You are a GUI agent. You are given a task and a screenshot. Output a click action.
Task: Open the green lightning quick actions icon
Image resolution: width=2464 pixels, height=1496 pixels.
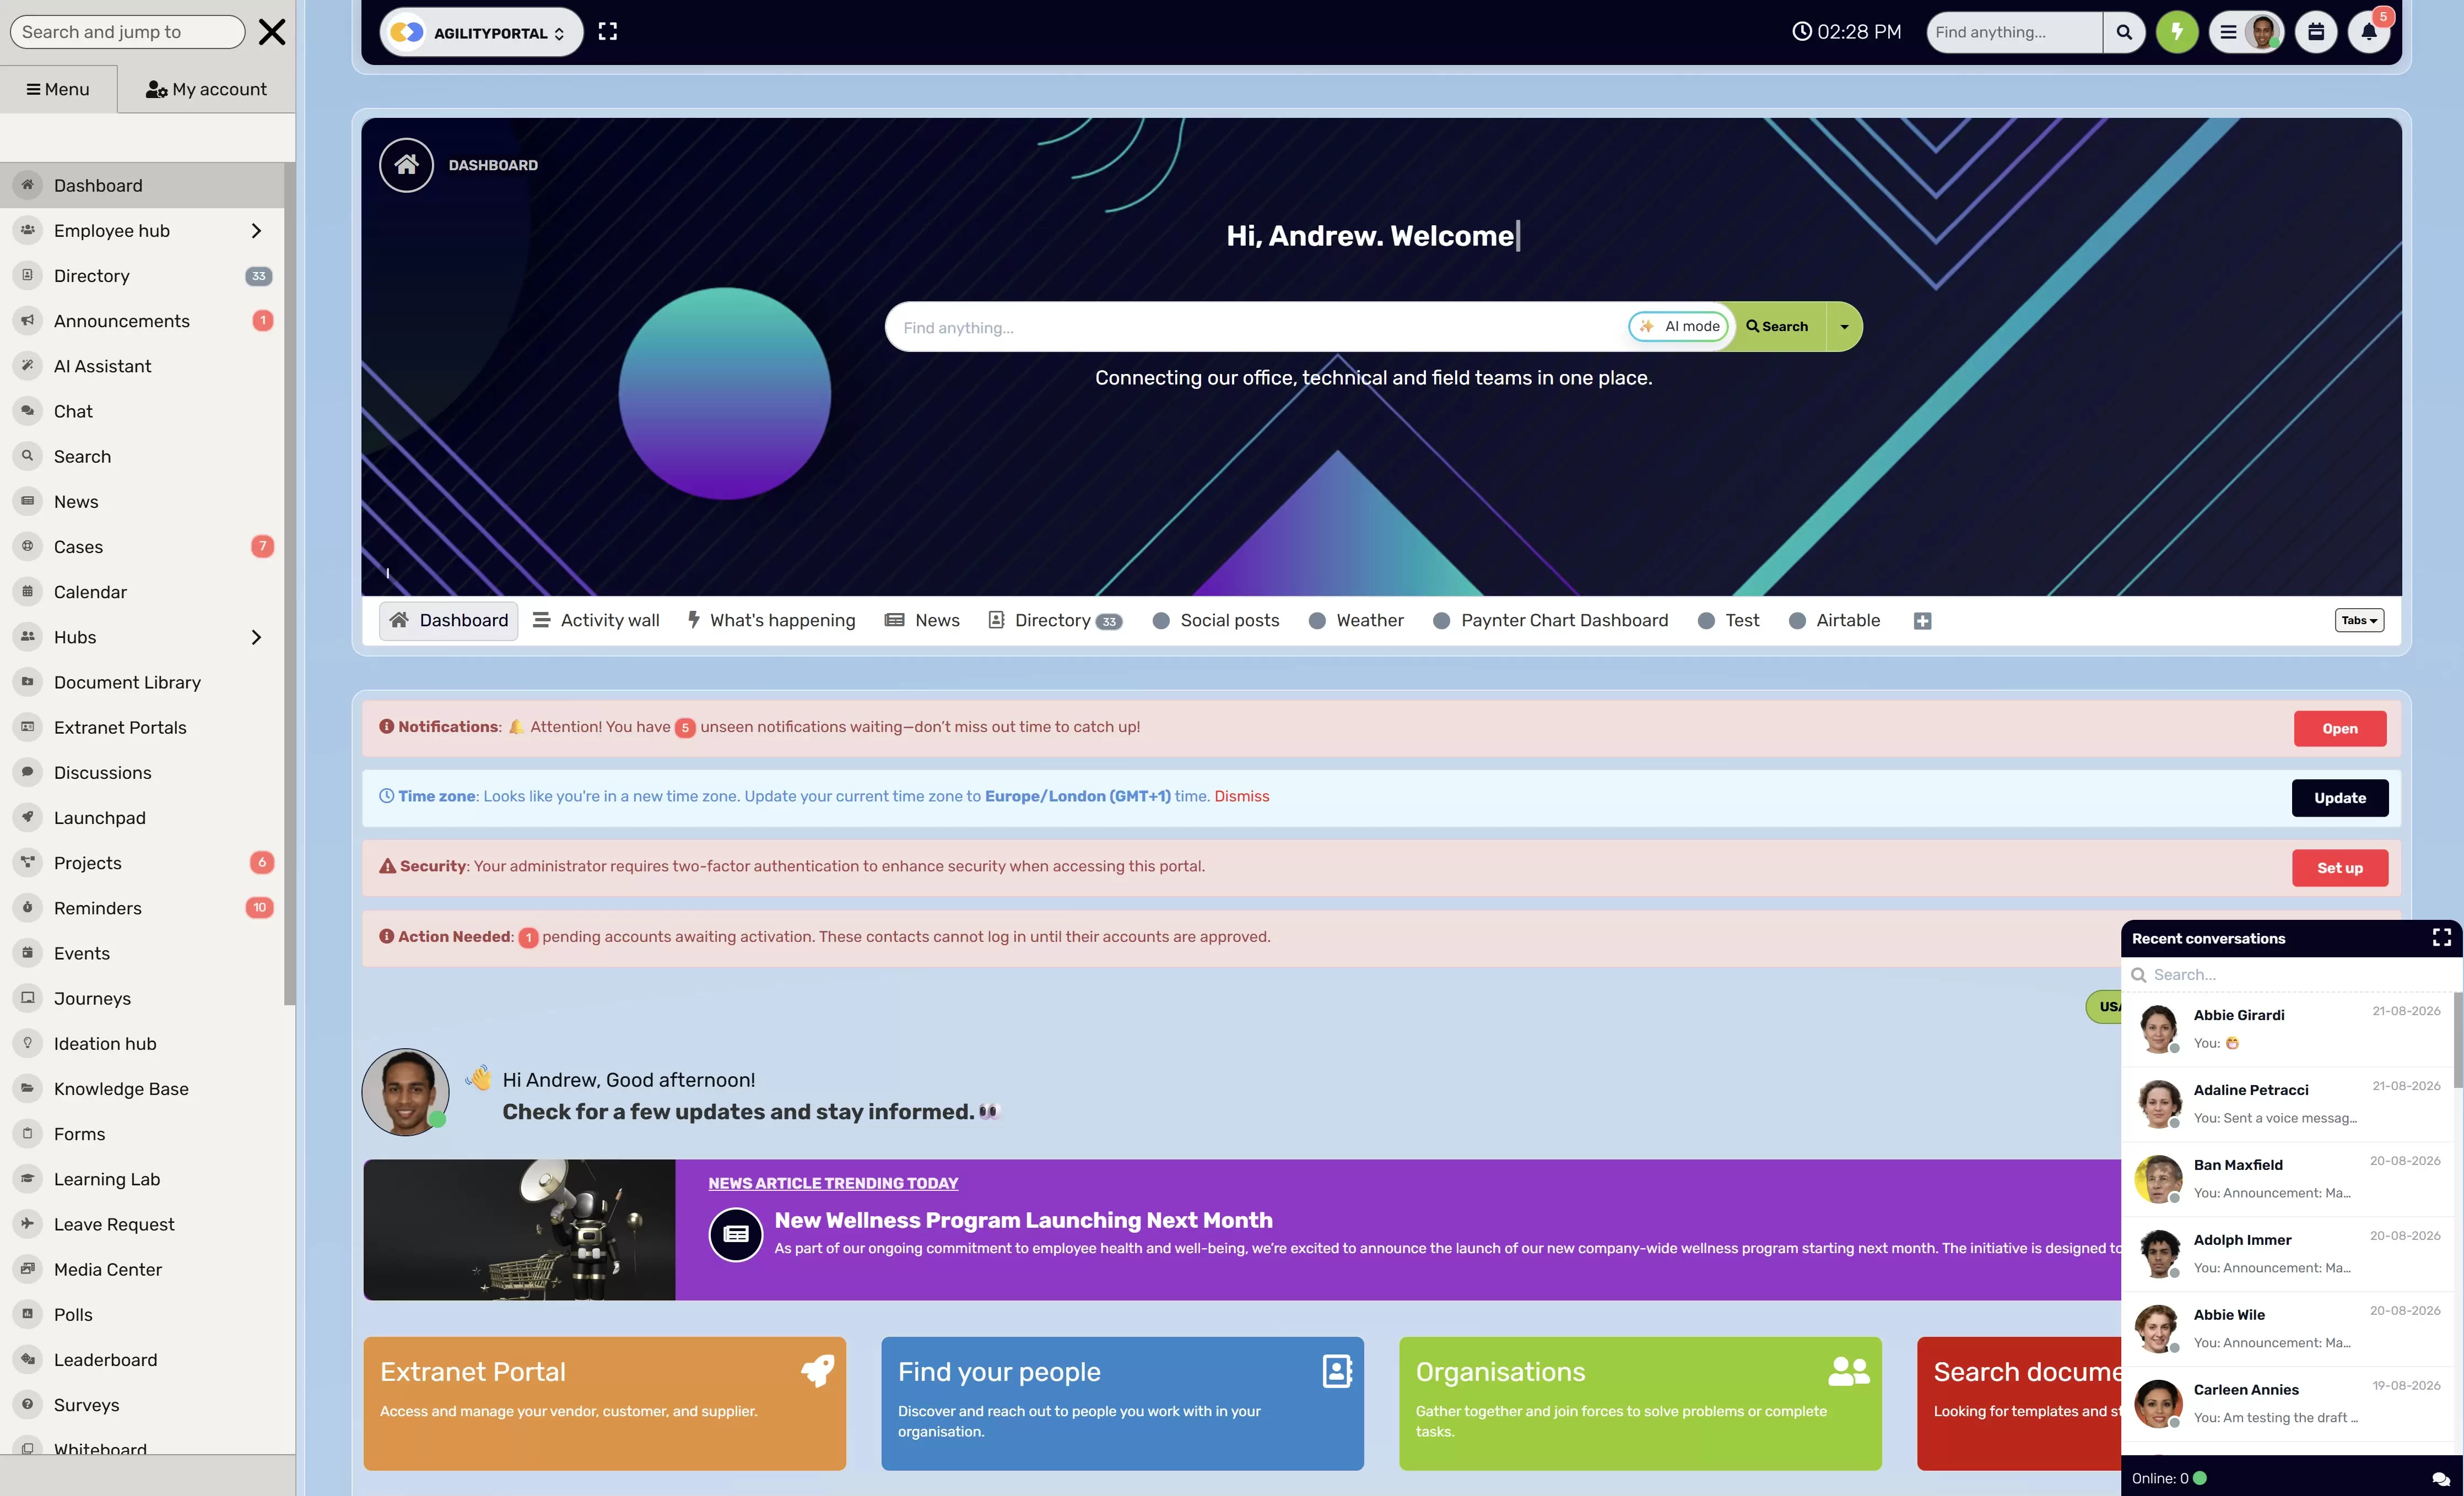pos(2176,32)
